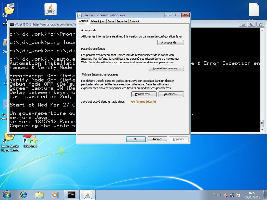The height and width of the screenshot is (200, 267).
Task: Switch to the command prompt taskbar button
Action: 71,195
